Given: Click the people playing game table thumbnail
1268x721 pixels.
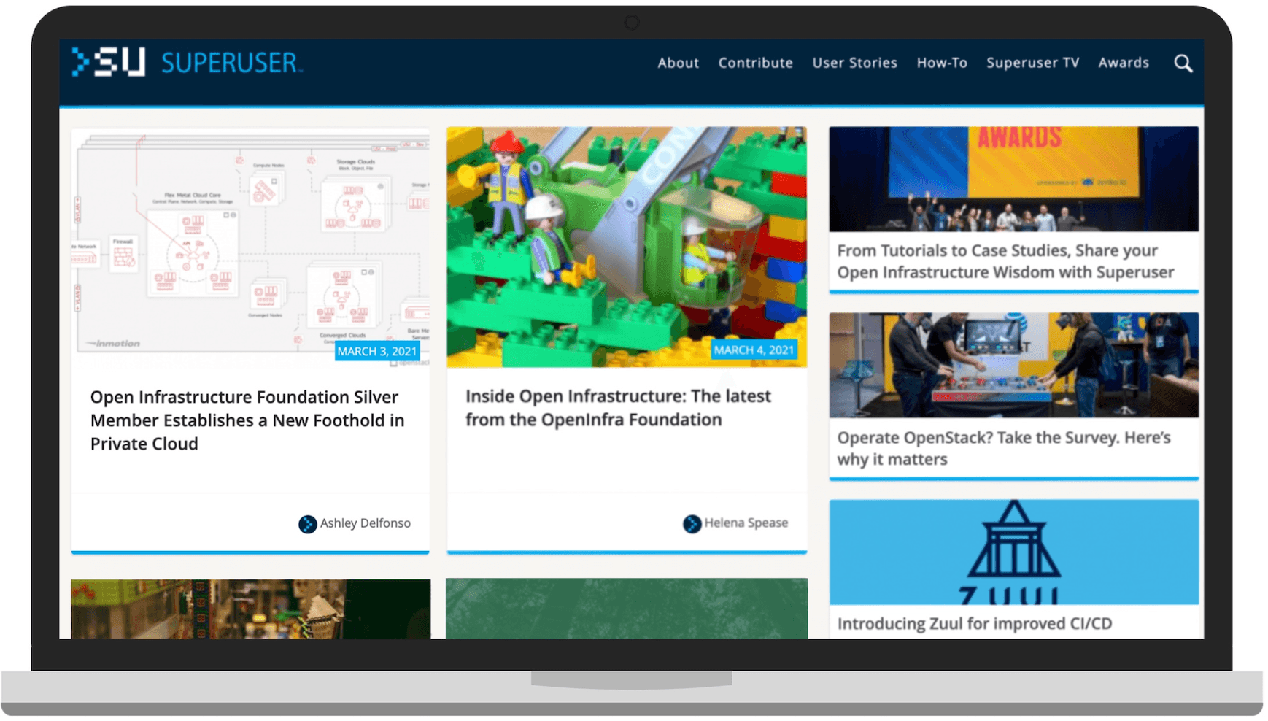Looking at the screenshot, I should [1013, 365].
